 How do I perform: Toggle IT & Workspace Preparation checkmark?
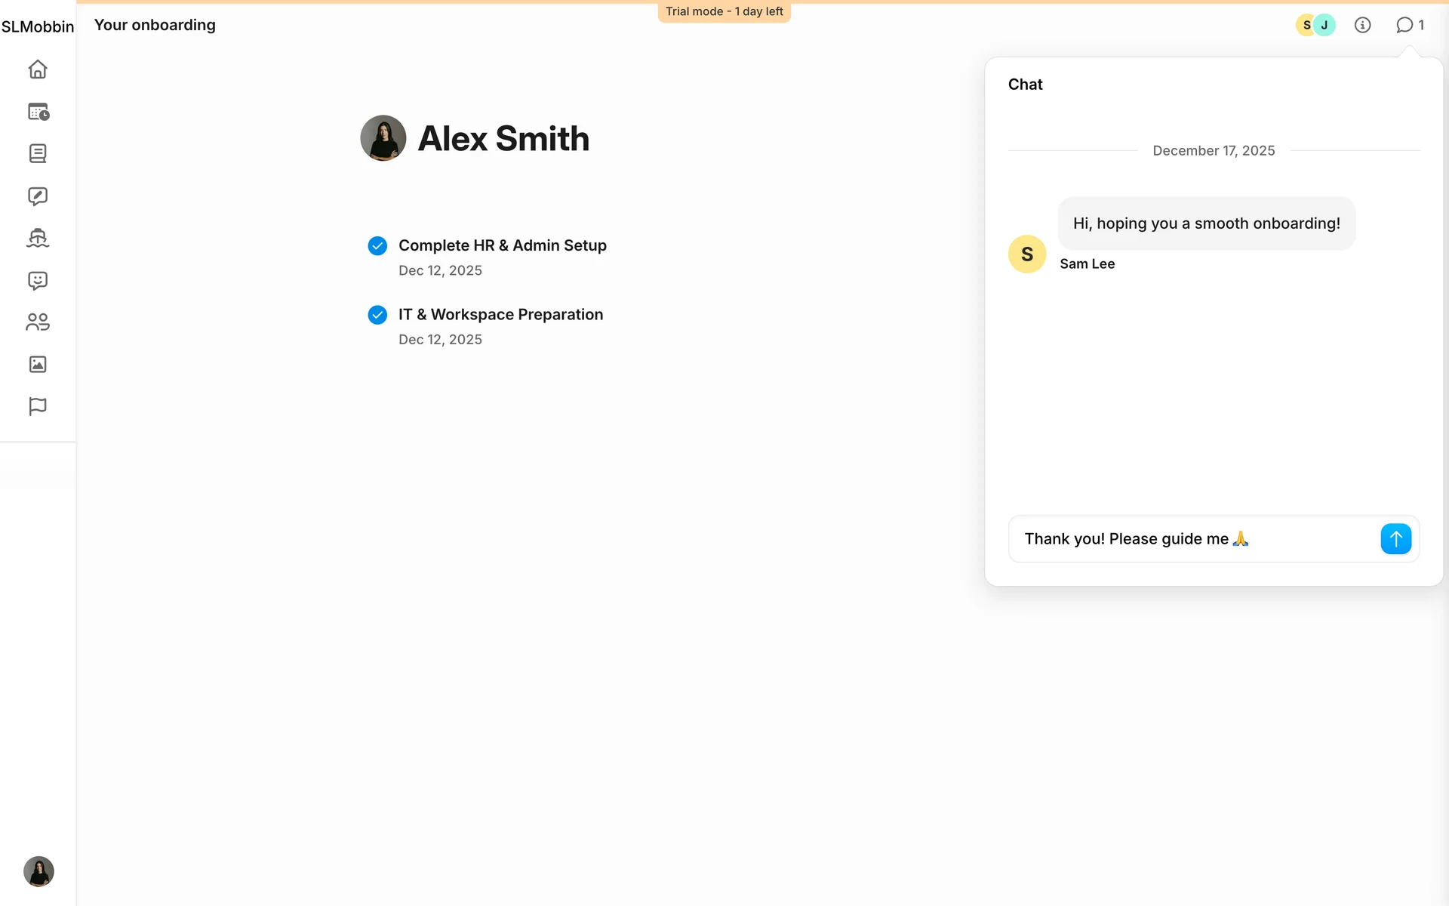377,315
